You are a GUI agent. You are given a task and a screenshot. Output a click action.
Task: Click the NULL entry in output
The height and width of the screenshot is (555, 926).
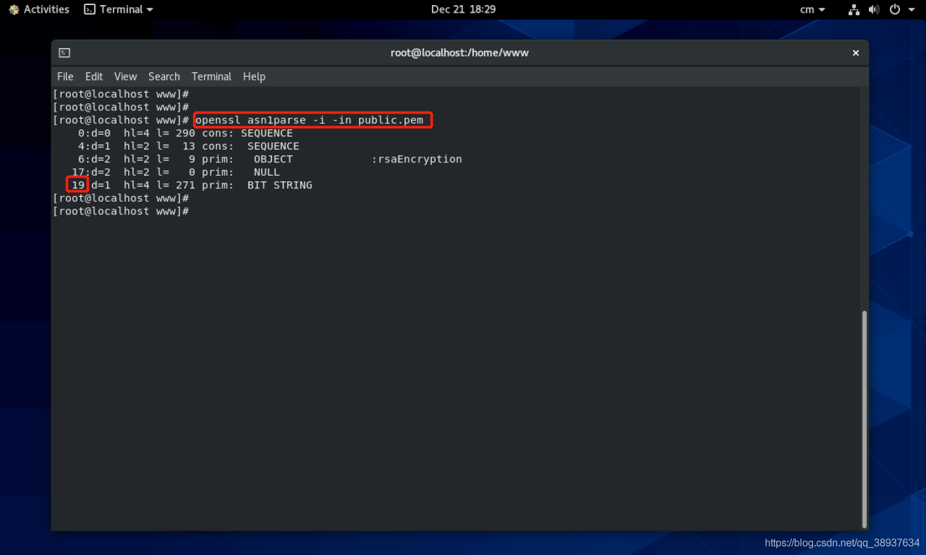(x=266, y=173)
